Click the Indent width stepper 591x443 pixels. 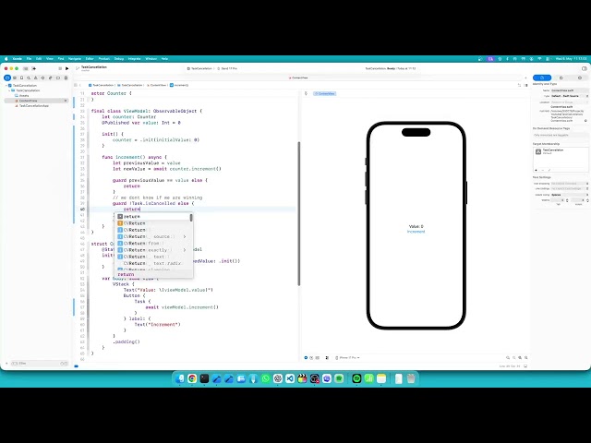pos(587,200)
